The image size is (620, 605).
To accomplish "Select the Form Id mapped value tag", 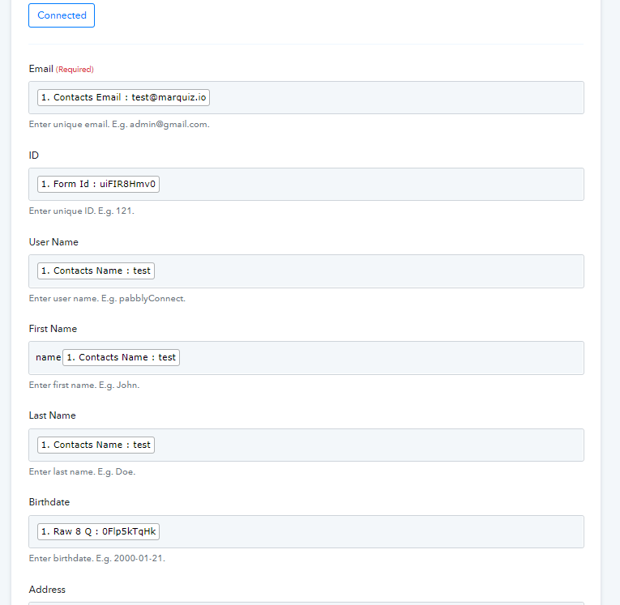I will coord(98,184).
